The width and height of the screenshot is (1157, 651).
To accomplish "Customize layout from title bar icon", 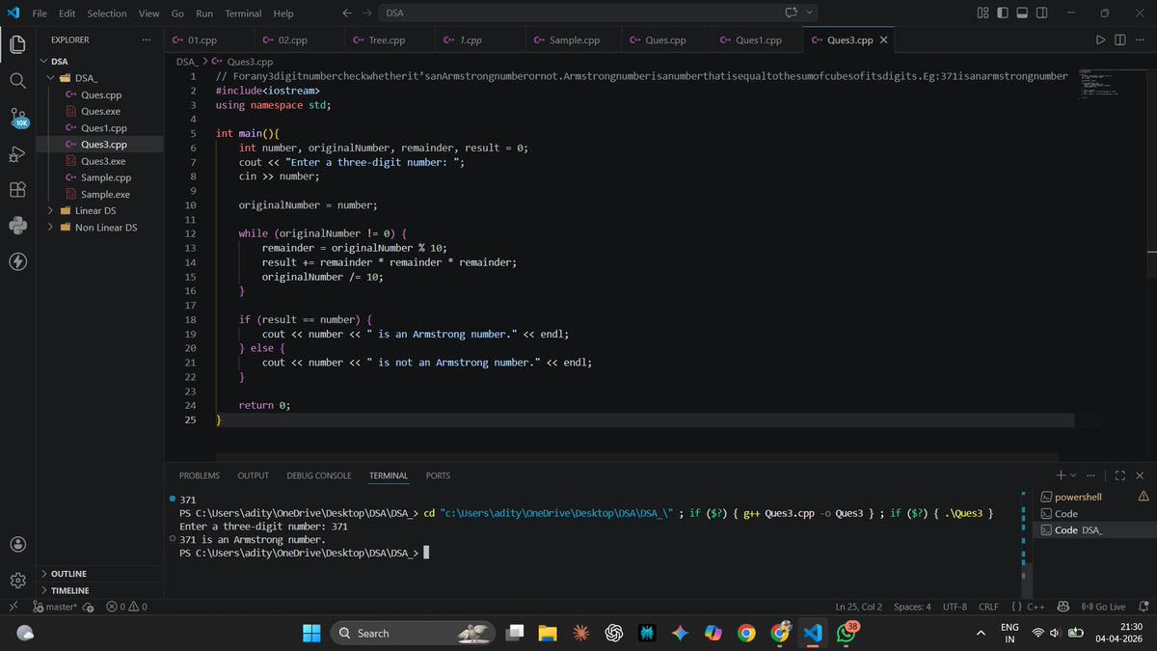I will (x=983, y=14).
